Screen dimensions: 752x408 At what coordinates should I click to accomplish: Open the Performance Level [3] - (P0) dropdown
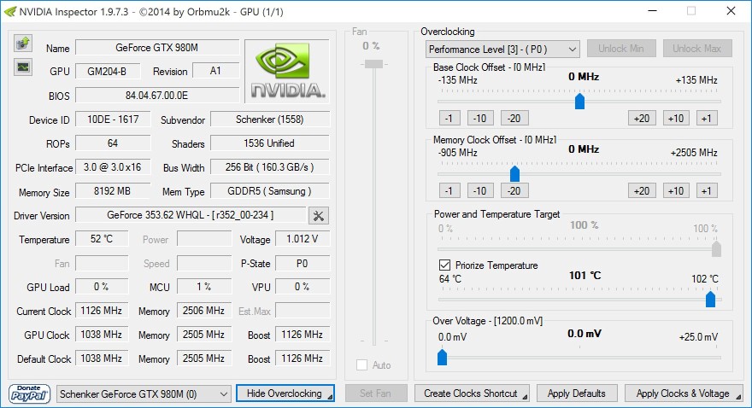pos(502,49)
